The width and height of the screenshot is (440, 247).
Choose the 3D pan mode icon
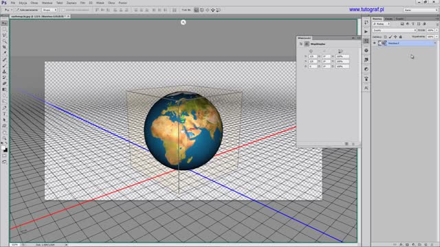(x=208, y=10)
